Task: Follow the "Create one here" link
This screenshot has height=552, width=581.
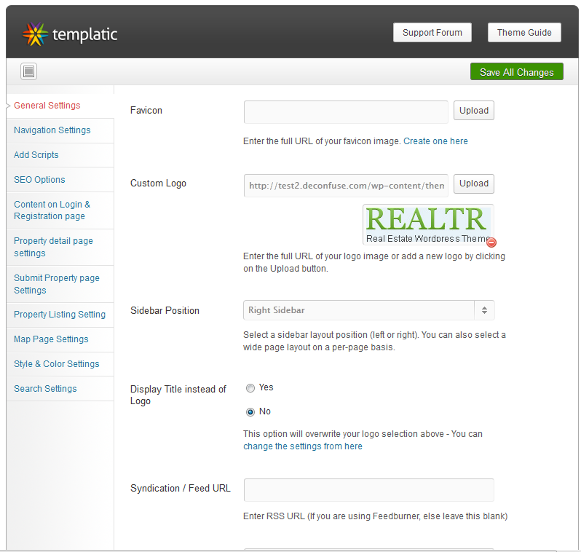Action: pos(435,141)
